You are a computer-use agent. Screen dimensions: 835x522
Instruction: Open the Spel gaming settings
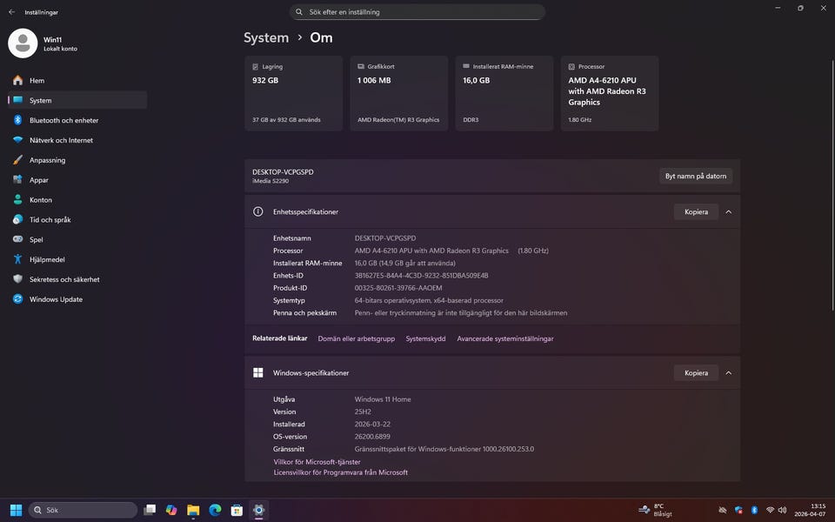[36, 239]
